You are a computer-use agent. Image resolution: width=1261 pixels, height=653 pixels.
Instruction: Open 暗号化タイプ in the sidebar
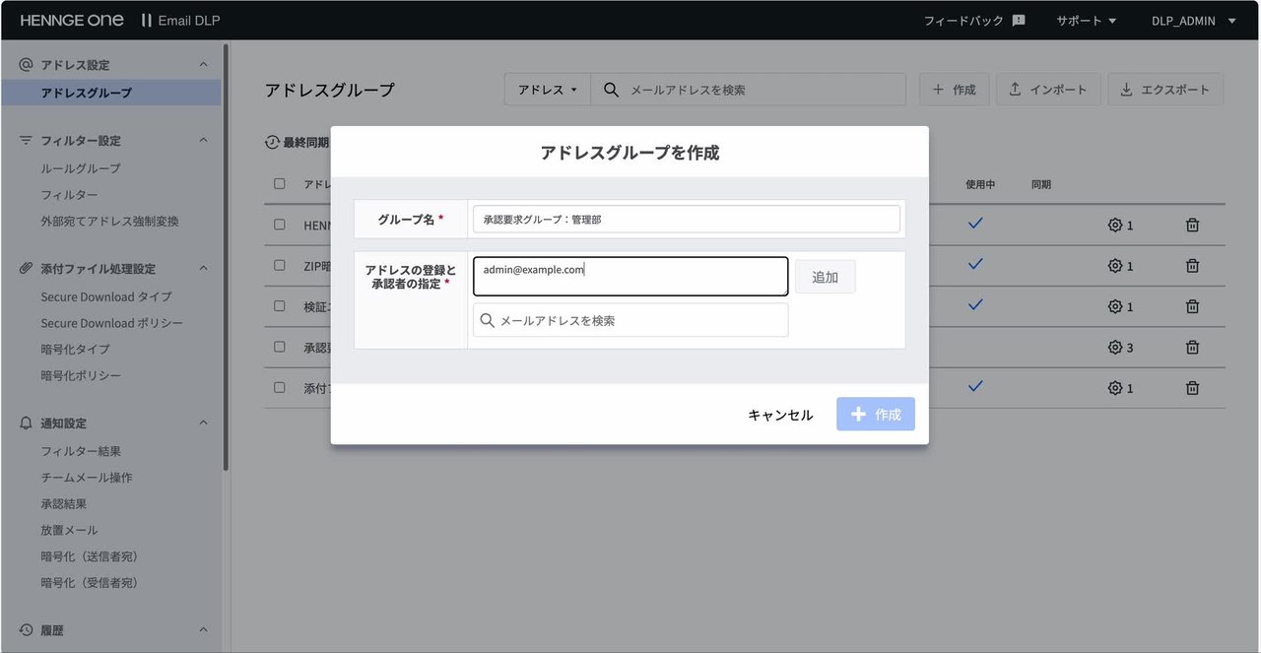75,350
